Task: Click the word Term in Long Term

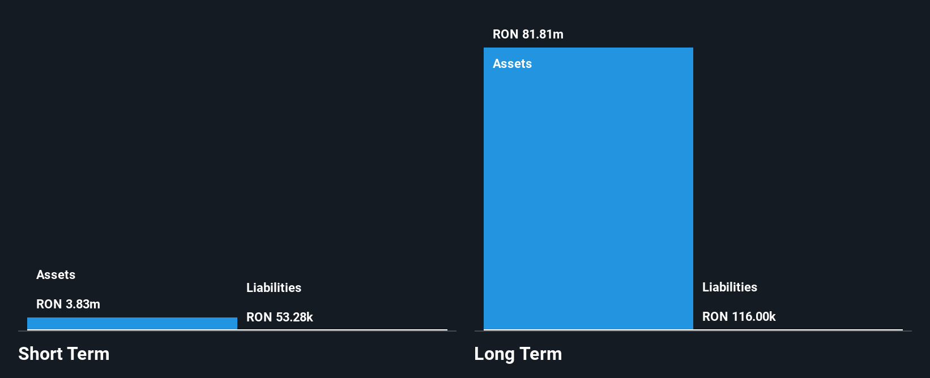Action: pos(541,354)
